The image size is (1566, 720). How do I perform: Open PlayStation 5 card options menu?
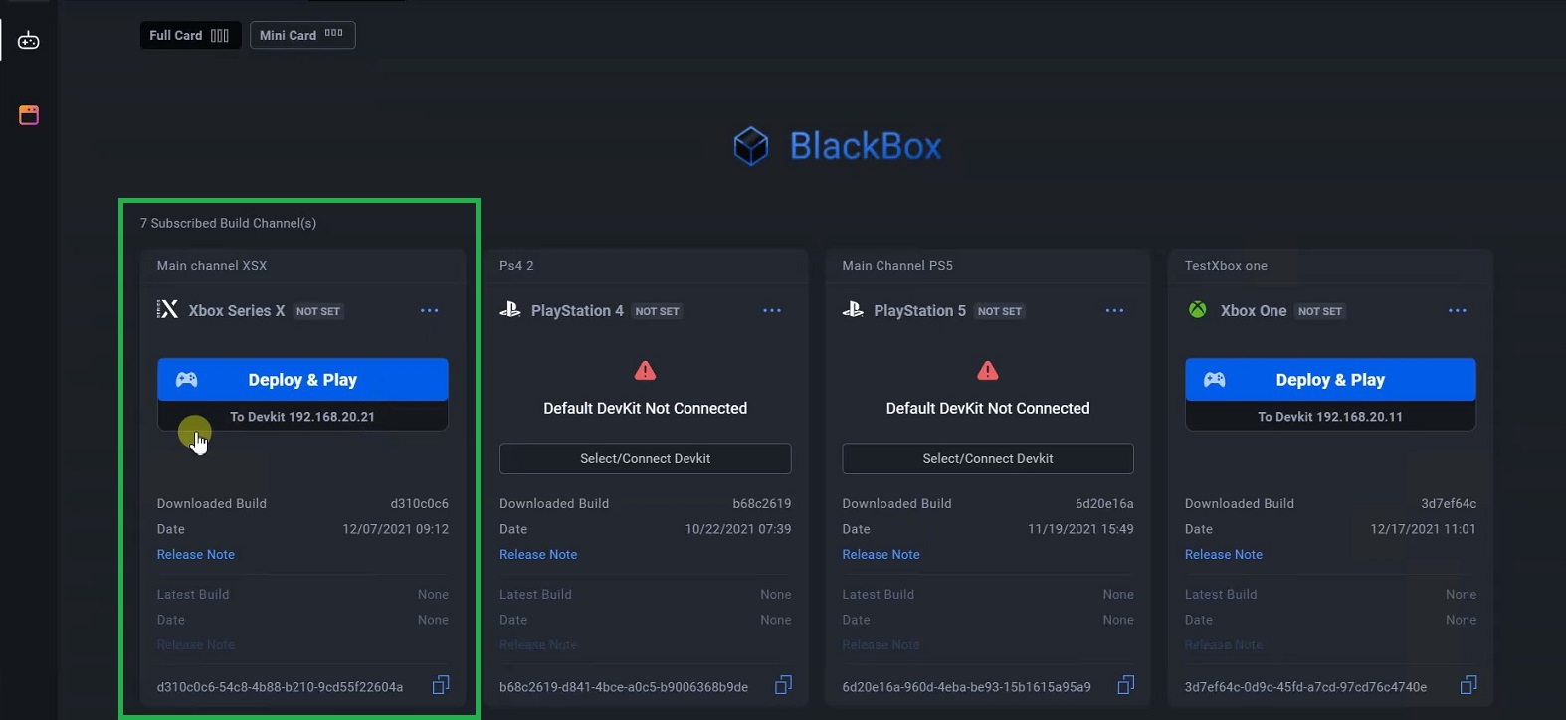[1114, 311]
